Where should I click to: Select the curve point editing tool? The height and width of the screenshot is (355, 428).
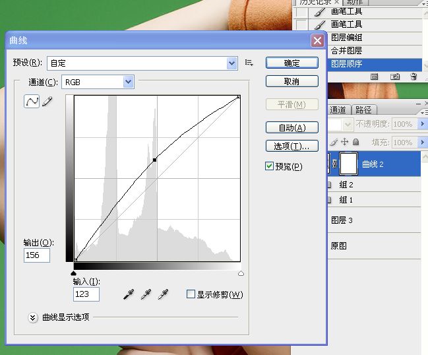tap(32, 102)
